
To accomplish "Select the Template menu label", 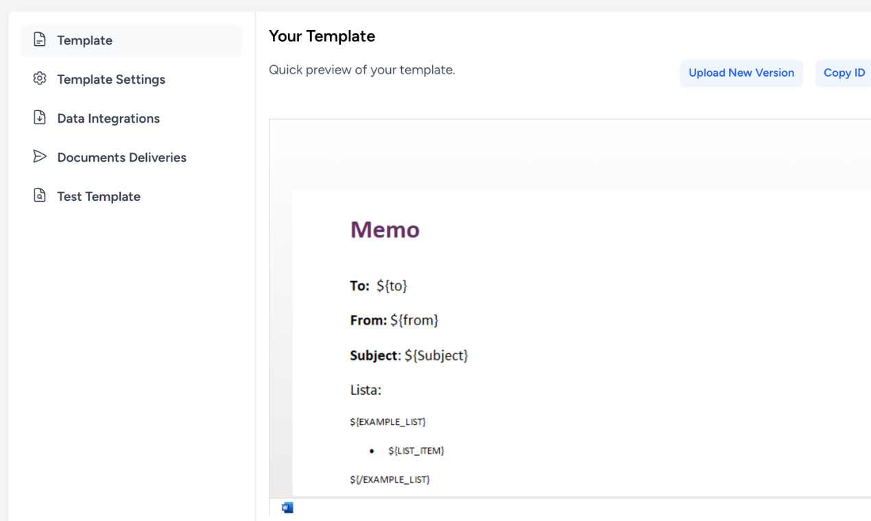I will pyautogui.click(x=84, y=40).
